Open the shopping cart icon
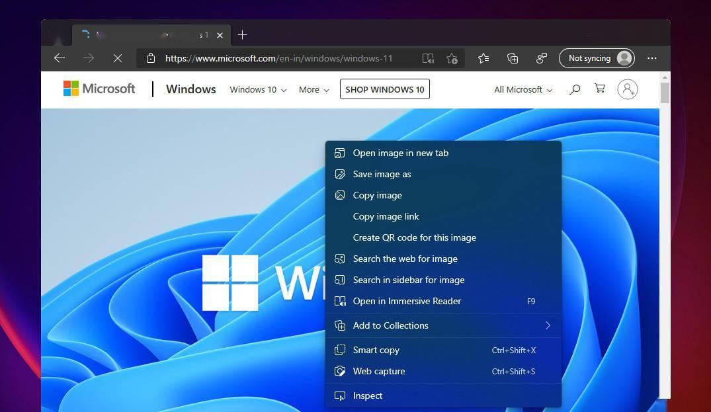The image size is (711, 412). pyautogui.click(x=600, y=89)
